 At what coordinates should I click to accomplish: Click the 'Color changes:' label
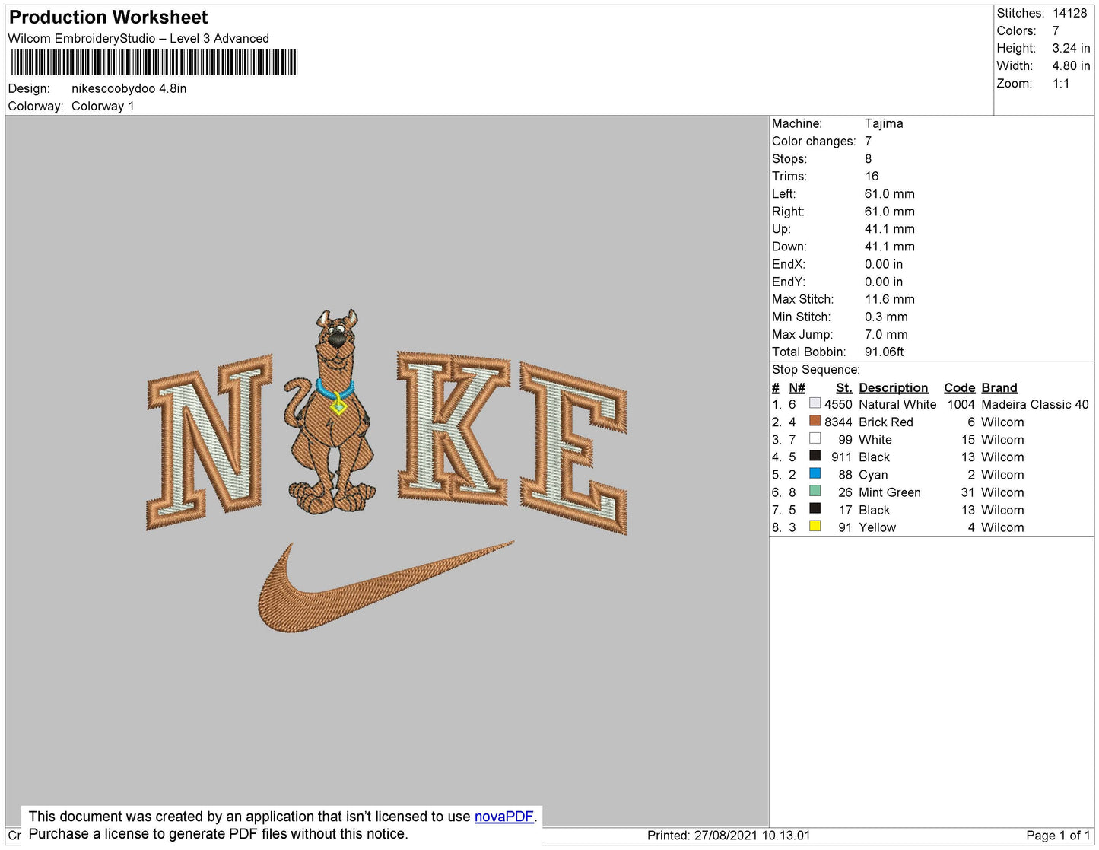tap(814, 141)
